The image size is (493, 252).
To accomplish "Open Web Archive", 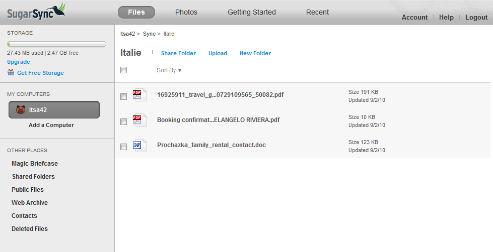I will (x=30, y=202).
